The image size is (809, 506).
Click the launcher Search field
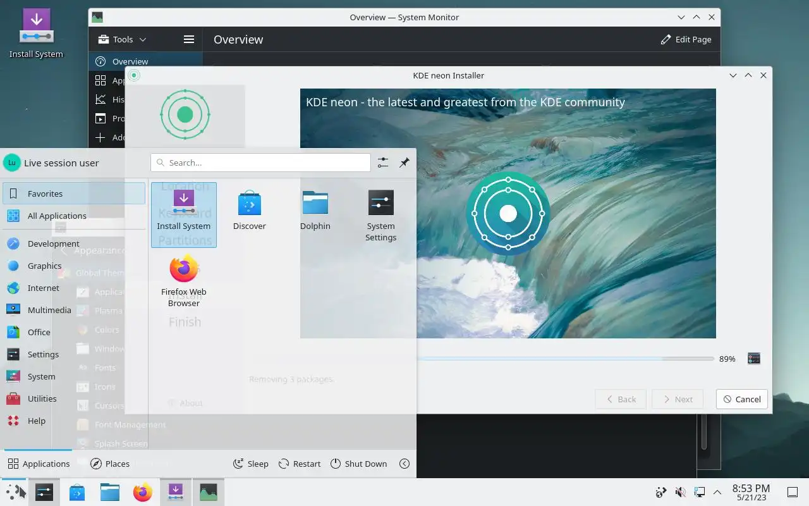click(260, 163)
